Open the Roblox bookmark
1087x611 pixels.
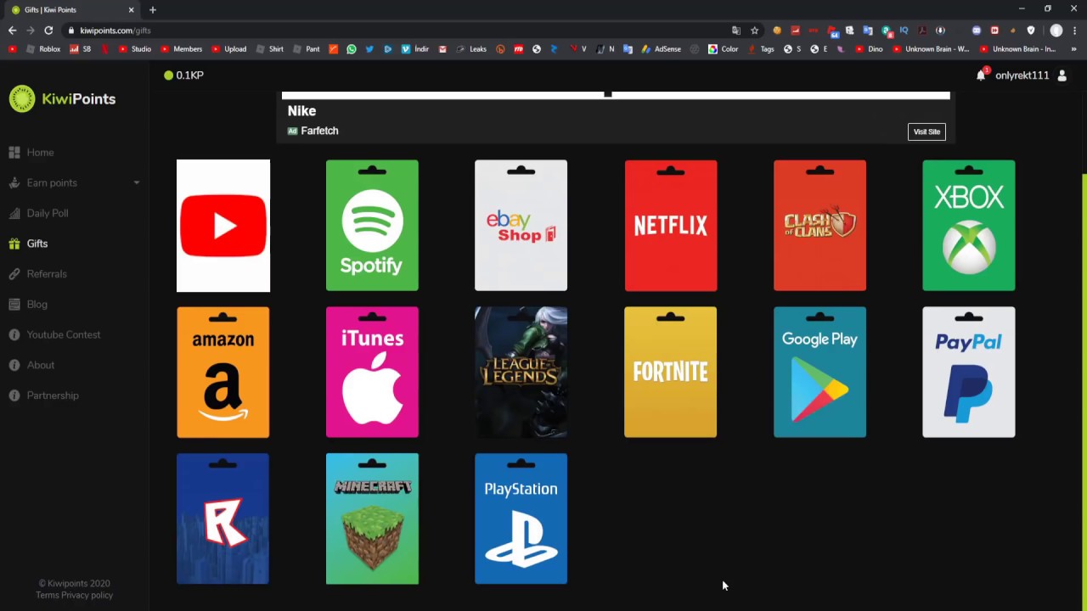pos(43,49)
